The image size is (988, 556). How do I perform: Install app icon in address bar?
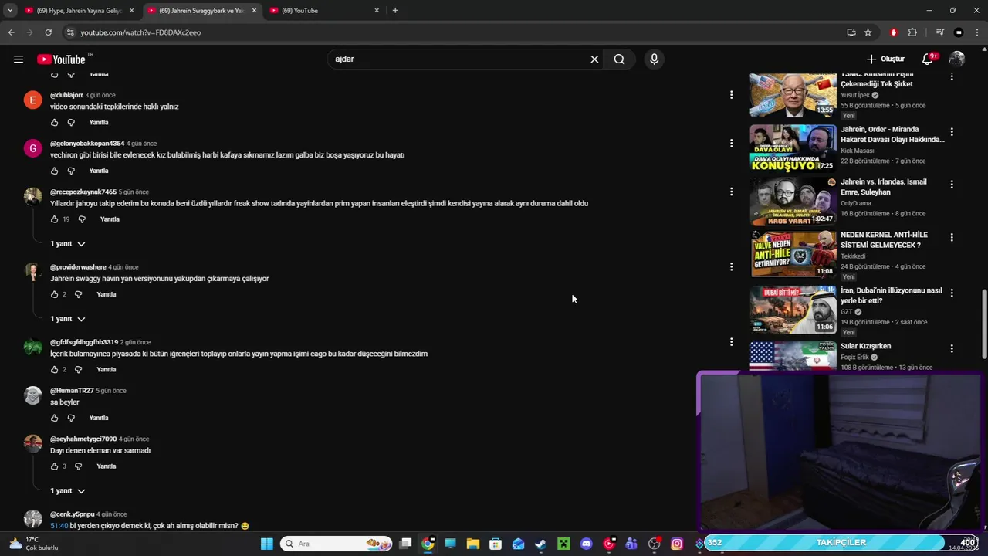click(851, 32)
